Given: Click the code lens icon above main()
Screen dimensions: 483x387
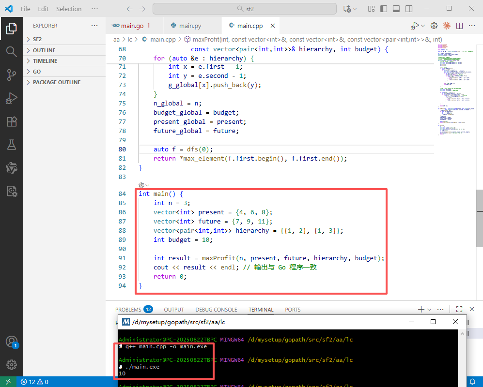Looking at the screenshot, I should [141, 185].
